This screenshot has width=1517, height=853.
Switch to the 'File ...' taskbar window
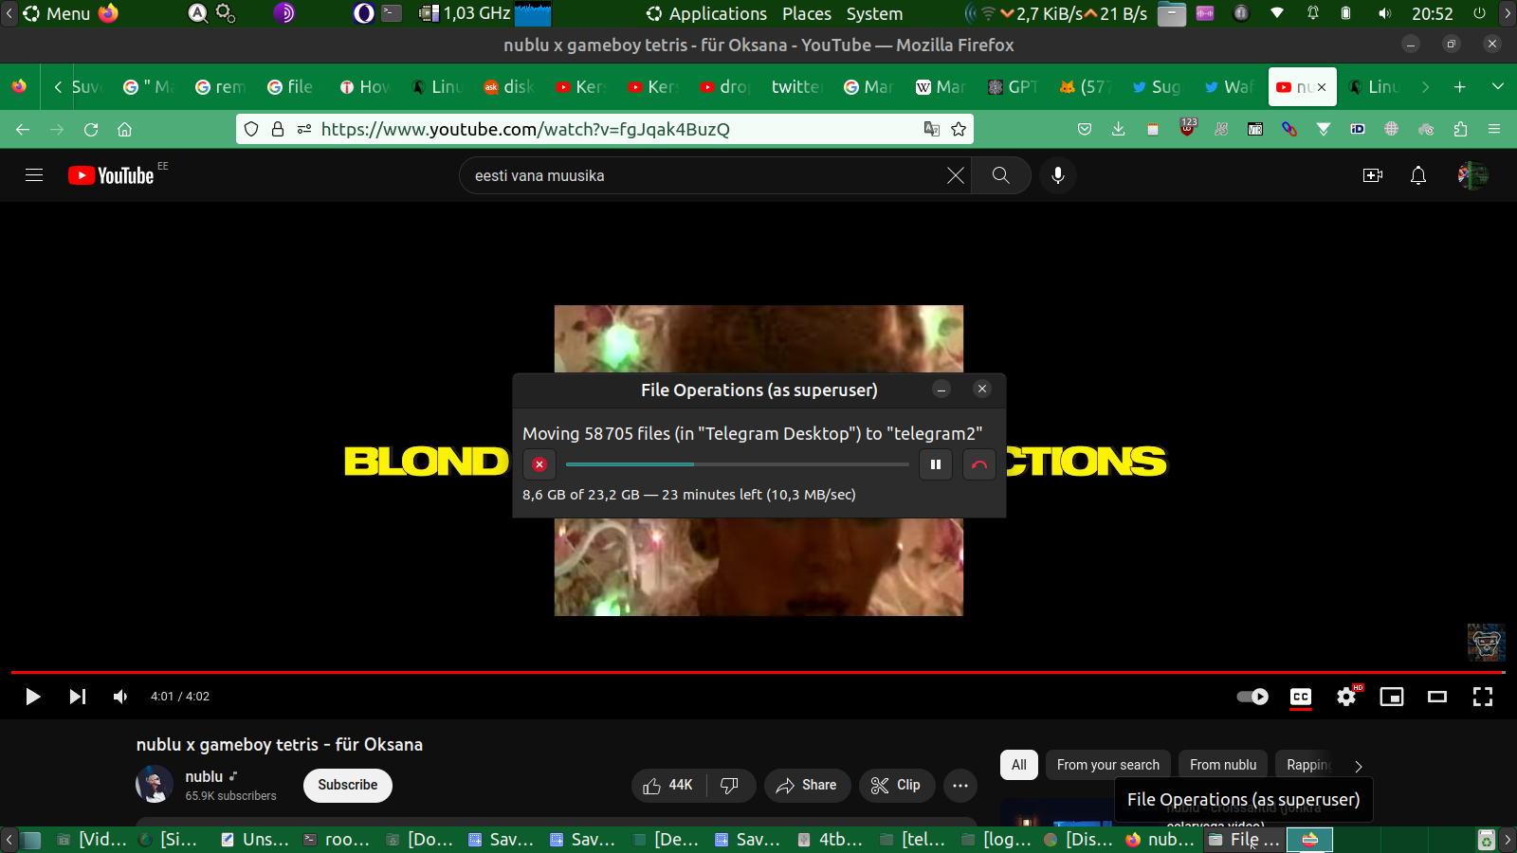click(1245, 840)
